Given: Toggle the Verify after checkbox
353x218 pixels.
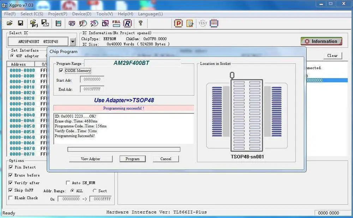Looking at the screenshot, I should click(x=11, y=183).
